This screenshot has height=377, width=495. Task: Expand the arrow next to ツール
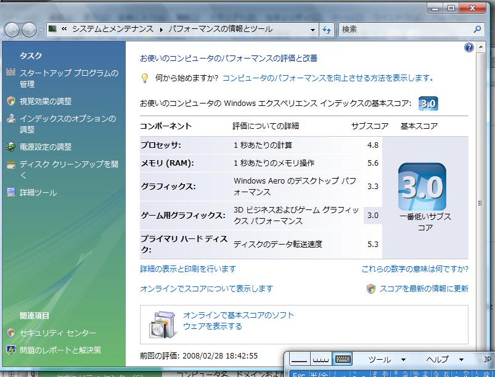coord(403,360)
